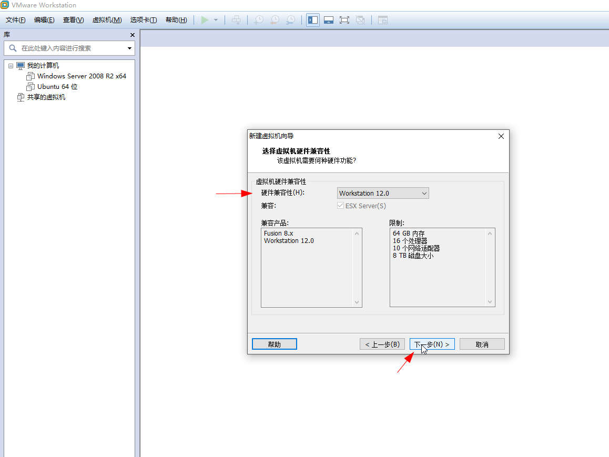Collapse the 我的计算机 tree node
Viewport: 609px width, 457px height.
(11, 66)
